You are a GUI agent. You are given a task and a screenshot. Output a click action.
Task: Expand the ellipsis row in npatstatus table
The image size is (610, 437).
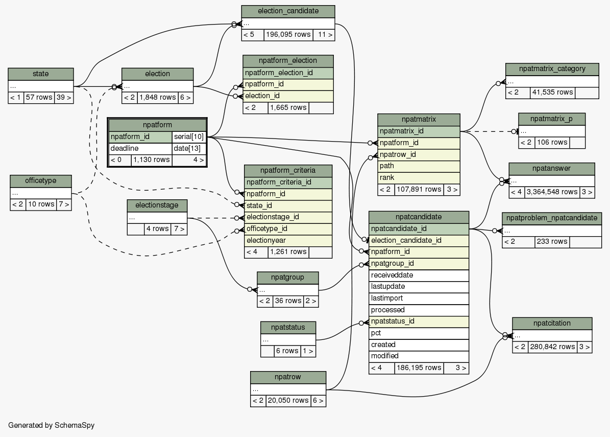(288, 339)
